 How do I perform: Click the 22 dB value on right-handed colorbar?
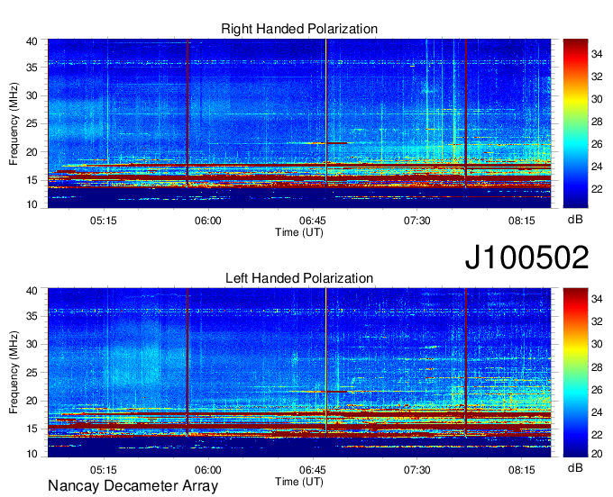coord(597,189)
